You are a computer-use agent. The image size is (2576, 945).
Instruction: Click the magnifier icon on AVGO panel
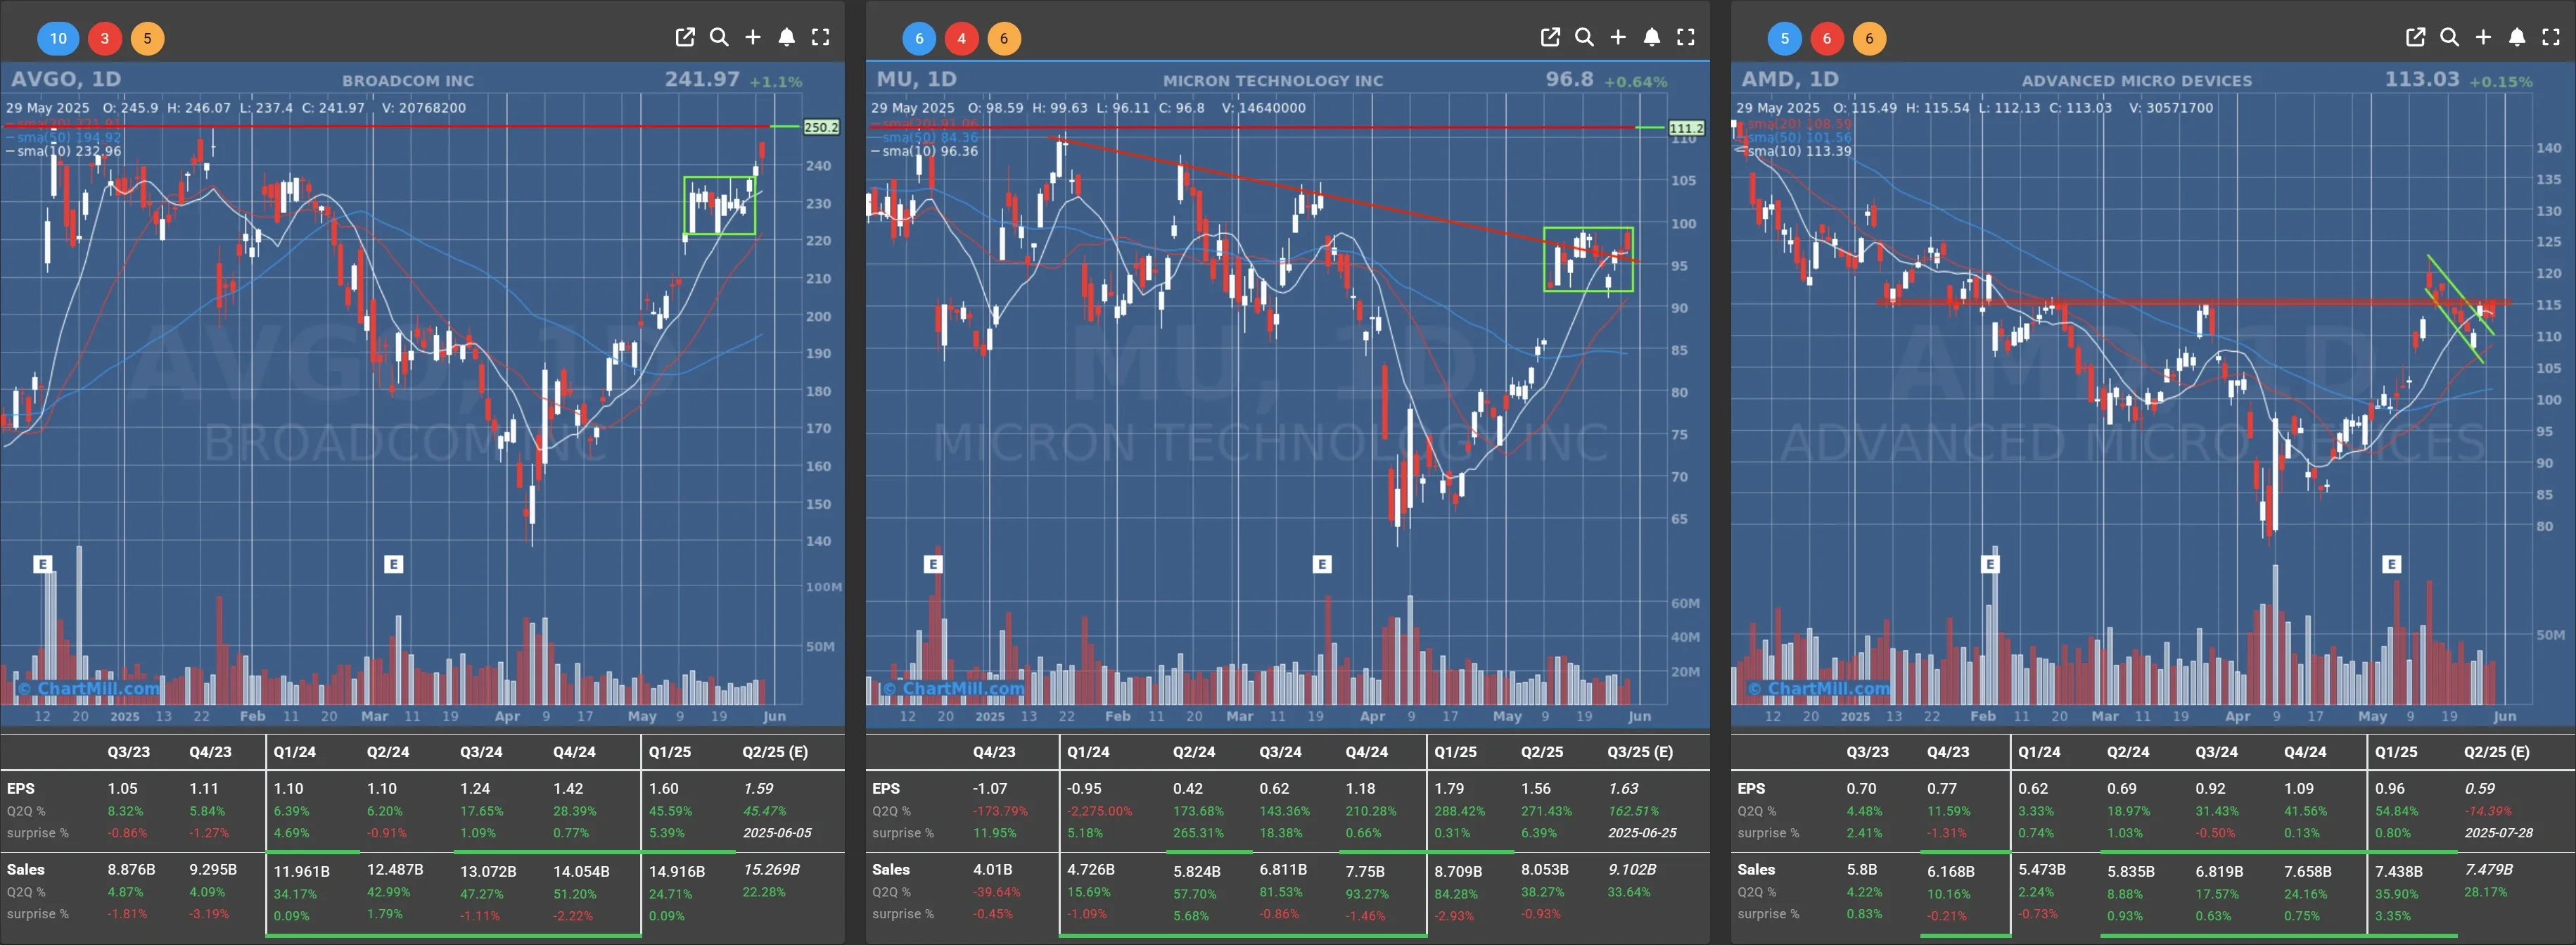pyautogui.click(x=719, y=37)
